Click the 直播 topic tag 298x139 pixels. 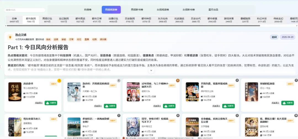pyautogui.click(x=87, y=40)
